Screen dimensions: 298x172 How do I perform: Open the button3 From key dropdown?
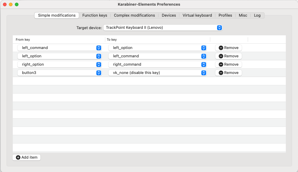[x=59, y=73]
